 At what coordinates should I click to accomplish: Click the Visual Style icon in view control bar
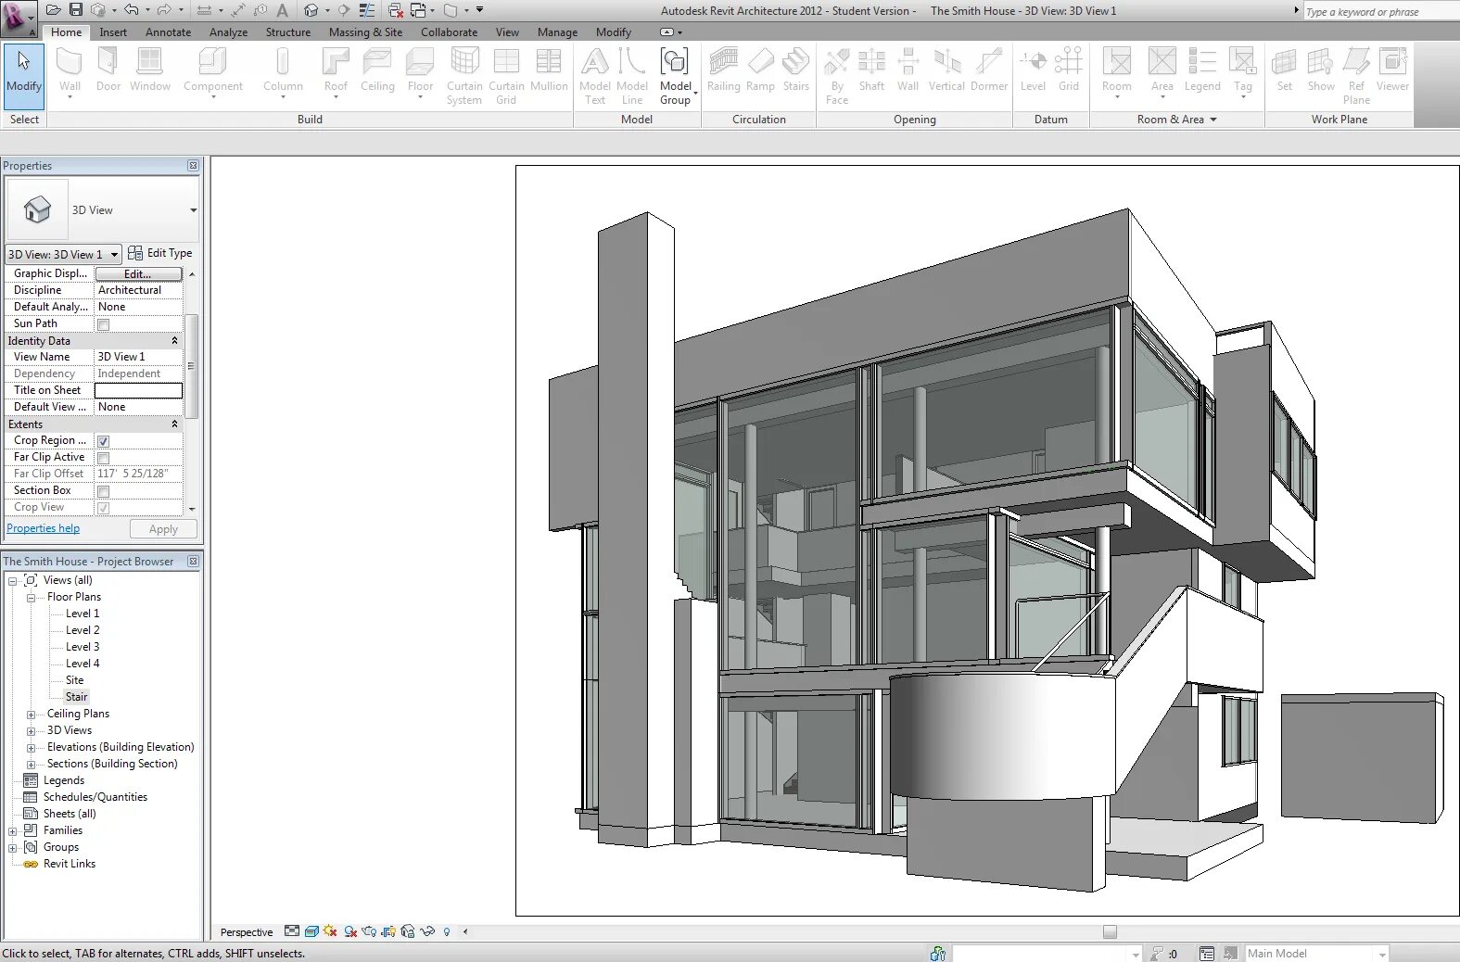[311, 931]
